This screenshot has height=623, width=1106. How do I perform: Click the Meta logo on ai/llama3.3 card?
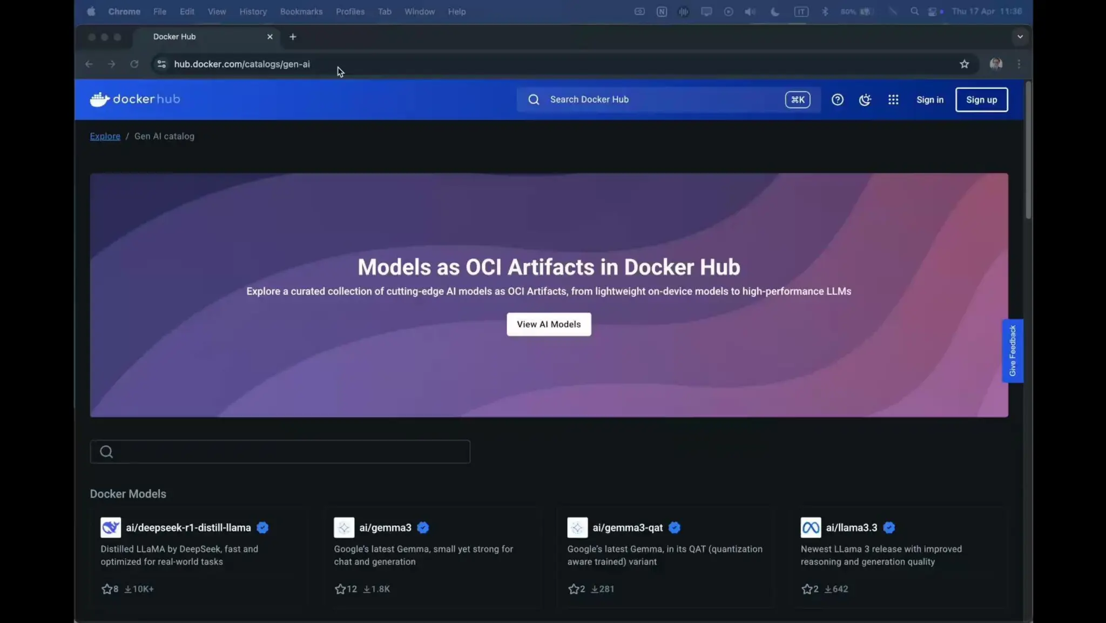pos(810,527)
